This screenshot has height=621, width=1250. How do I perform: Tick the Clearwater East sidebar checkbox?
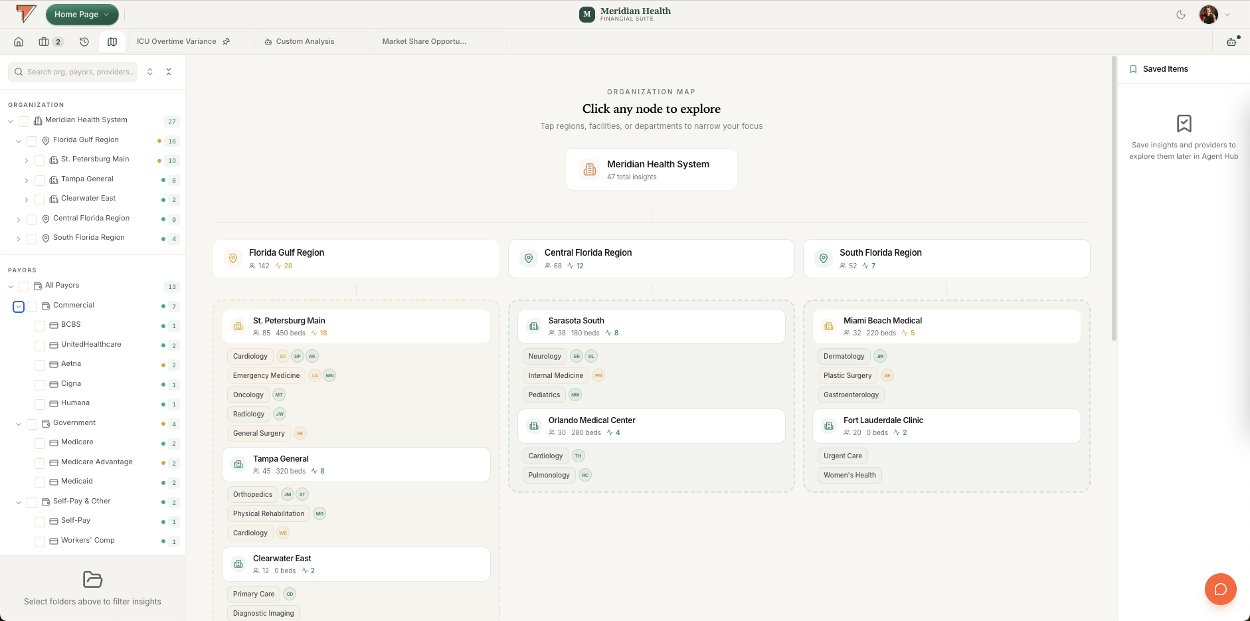click(40, 199)
